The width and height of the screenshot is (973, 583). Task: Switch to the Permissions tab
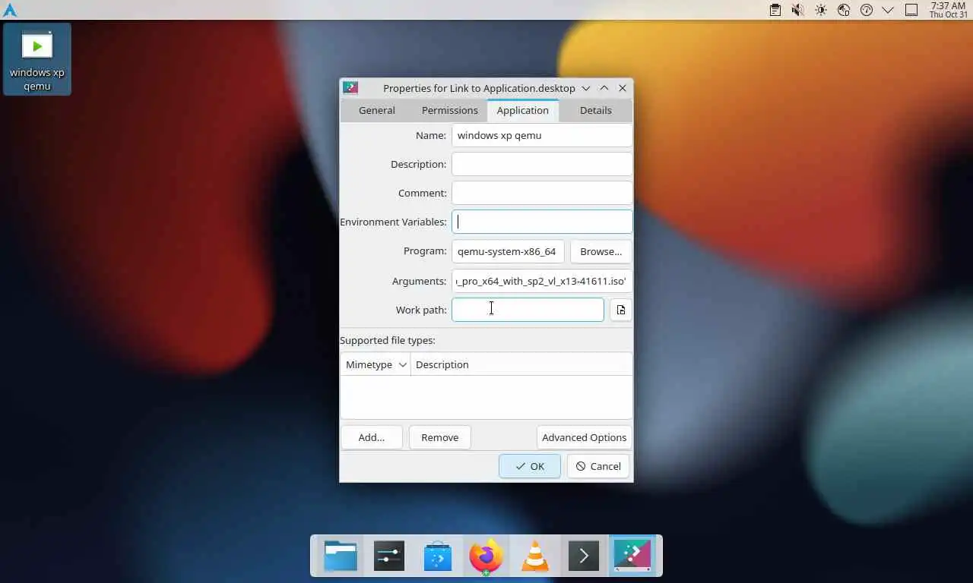[x=450, y=110]
